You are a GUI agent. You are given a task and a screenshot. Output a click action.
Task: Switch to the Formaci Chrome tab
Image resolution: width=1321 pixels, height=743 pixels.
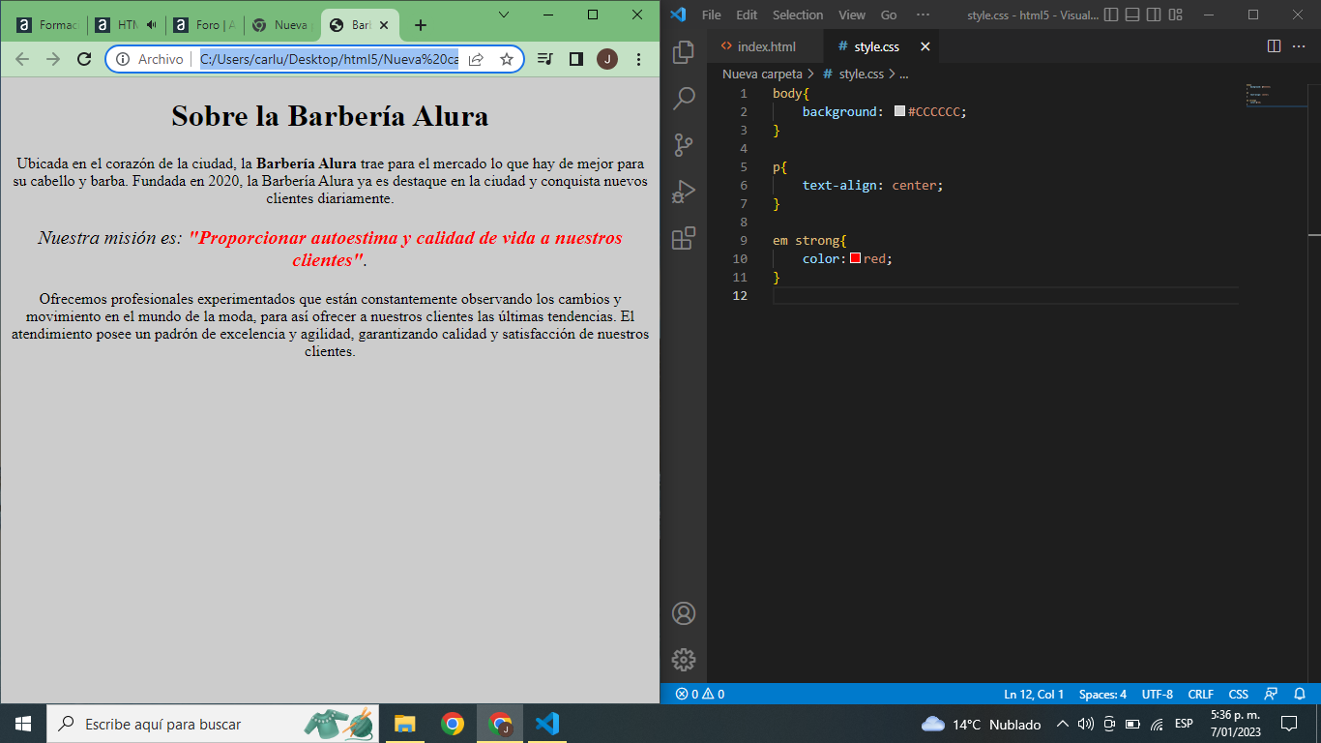(47, 25)
